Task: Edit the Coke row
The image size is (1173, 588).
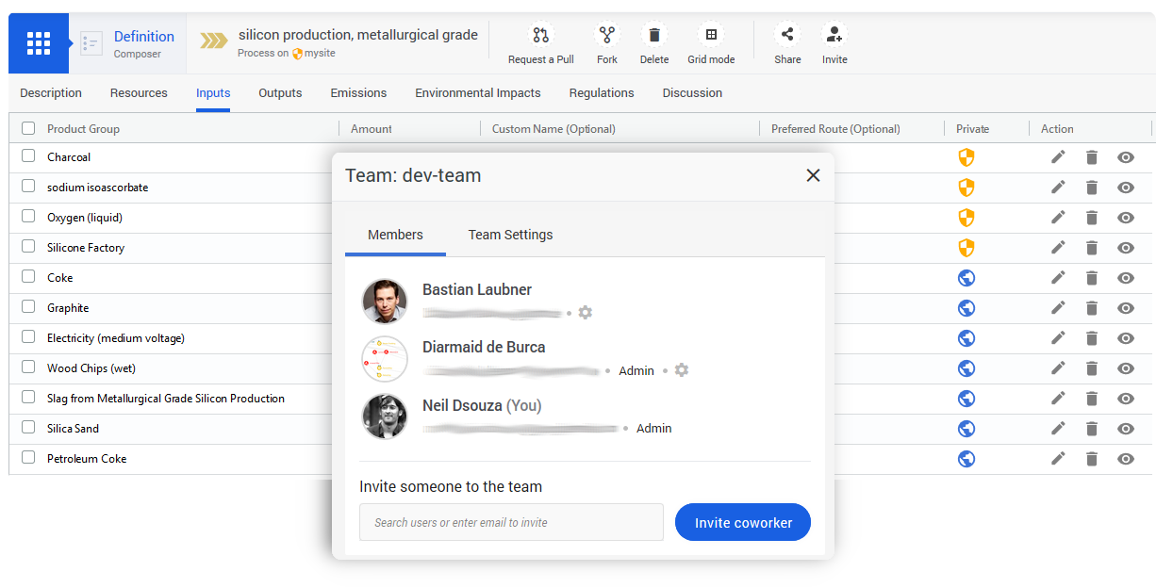Action: 1058,278
